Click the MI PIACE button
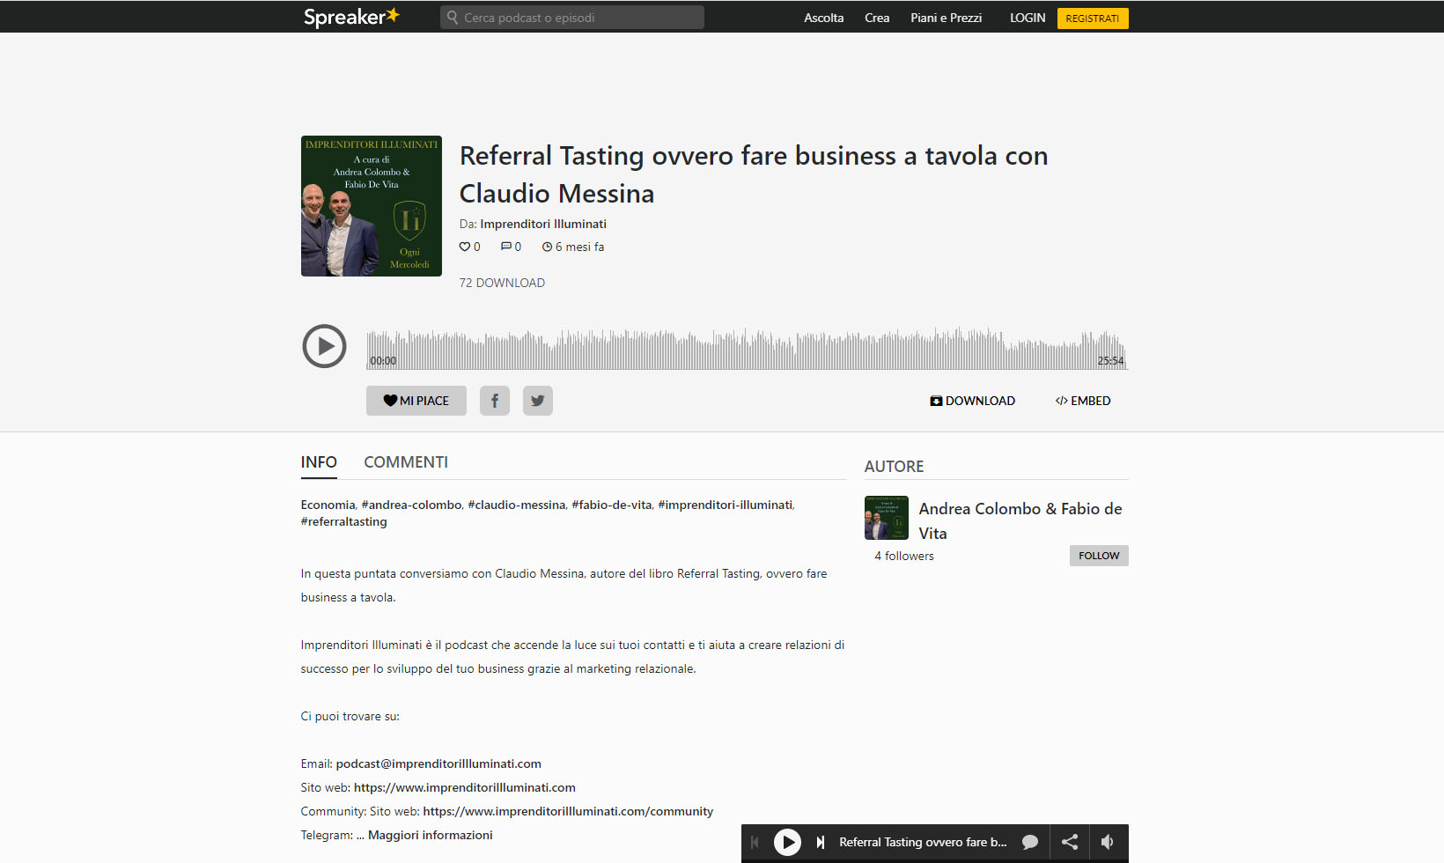This screenshot has height=863, width=1444. click(x=416, y=401)
